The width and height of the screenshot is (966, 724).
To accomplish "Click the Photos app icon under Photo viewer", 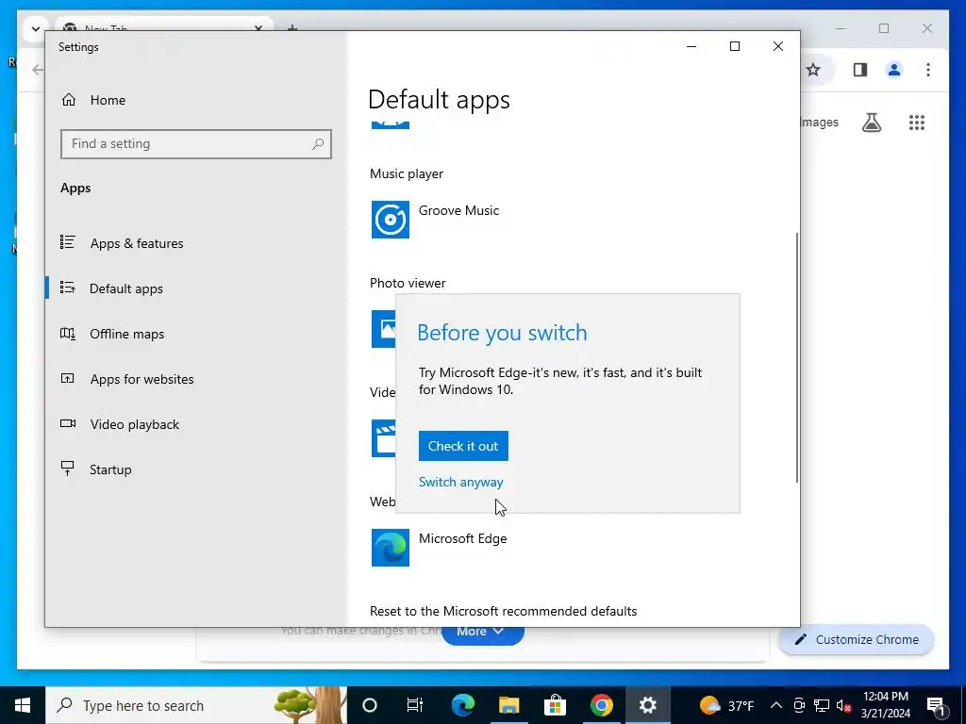I will (x=384, y=329).
